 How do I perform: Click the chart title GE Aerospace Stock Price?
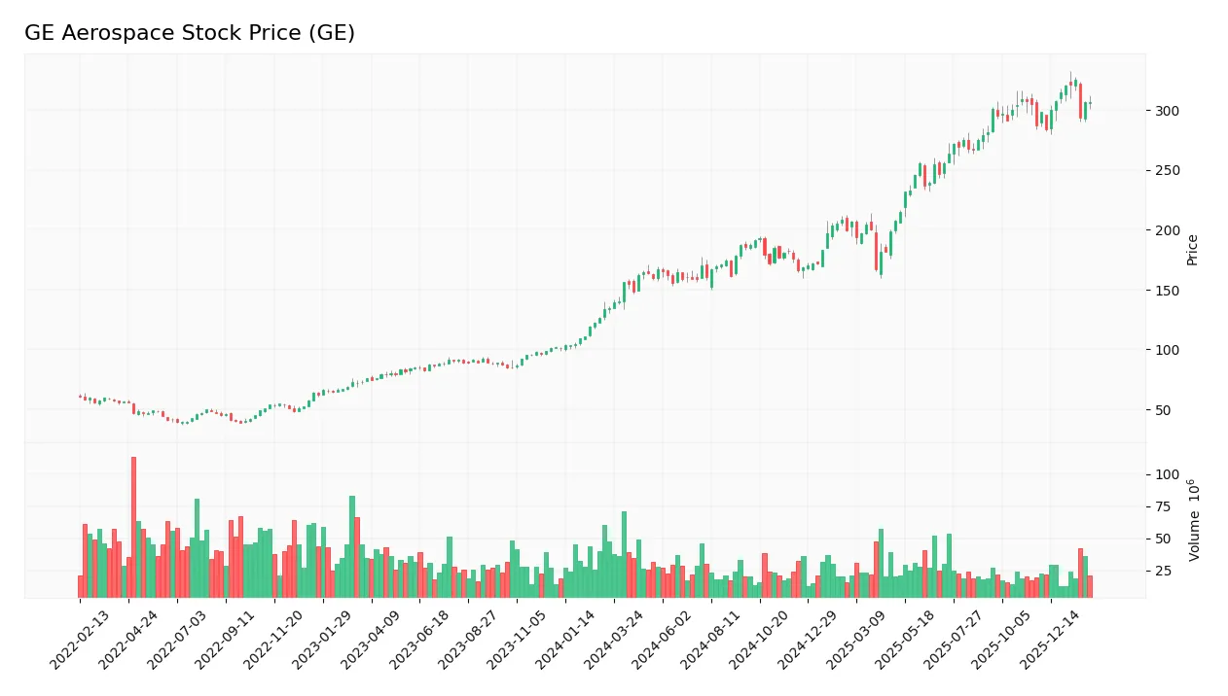coord(188,32)
